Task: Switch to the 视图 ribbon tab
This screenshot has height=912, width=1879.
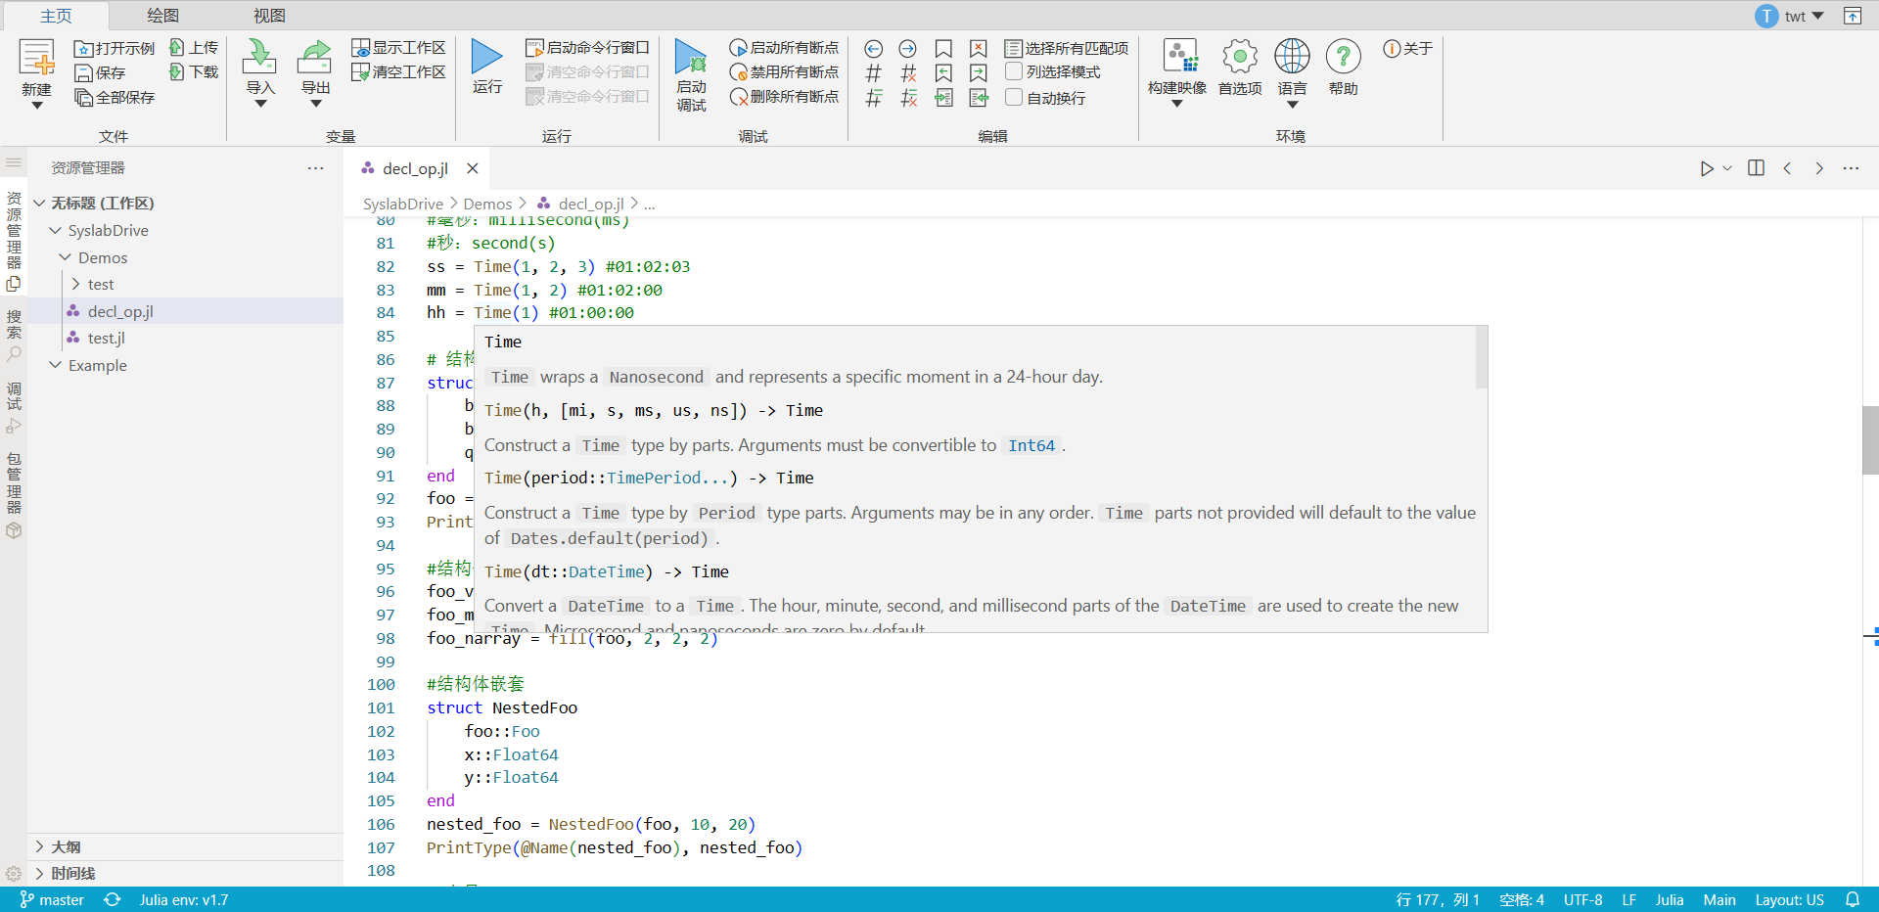Action: click(269, 16)
